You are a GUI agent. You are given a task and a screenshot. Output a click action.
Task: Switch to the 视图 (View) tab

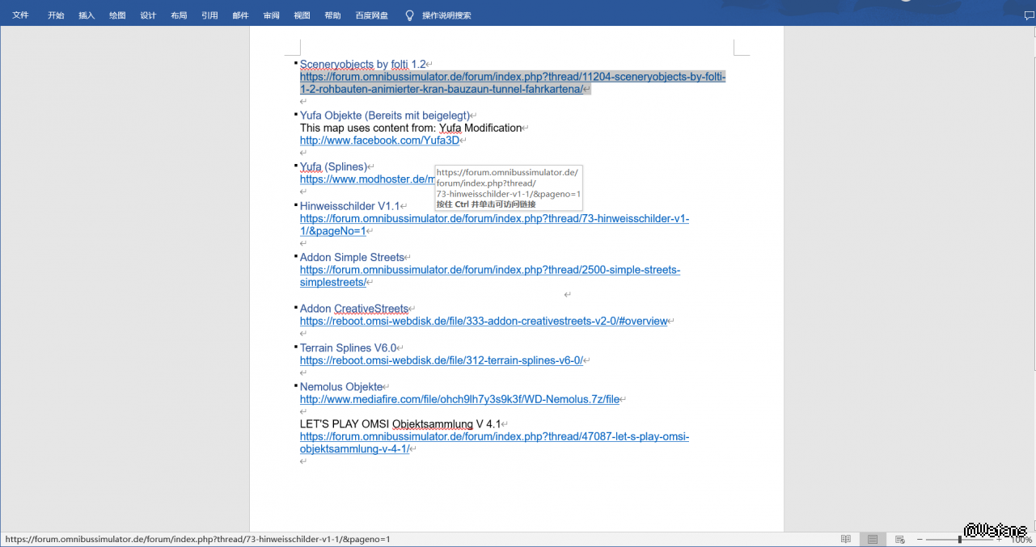[302, 15]
